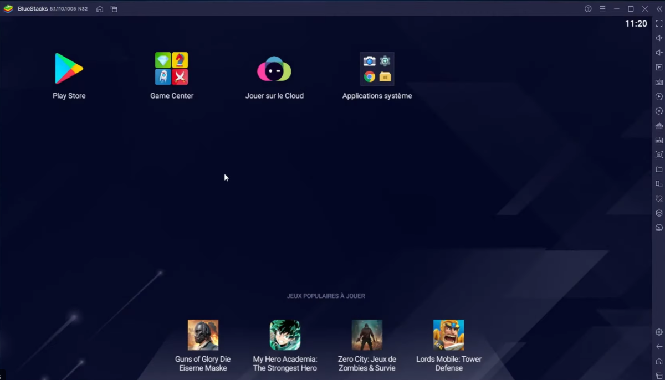Image resolution: width=665 pixels, height=380 pixels.
Task: Click the BlueStacks home tab icon
Action: point(99,9)
